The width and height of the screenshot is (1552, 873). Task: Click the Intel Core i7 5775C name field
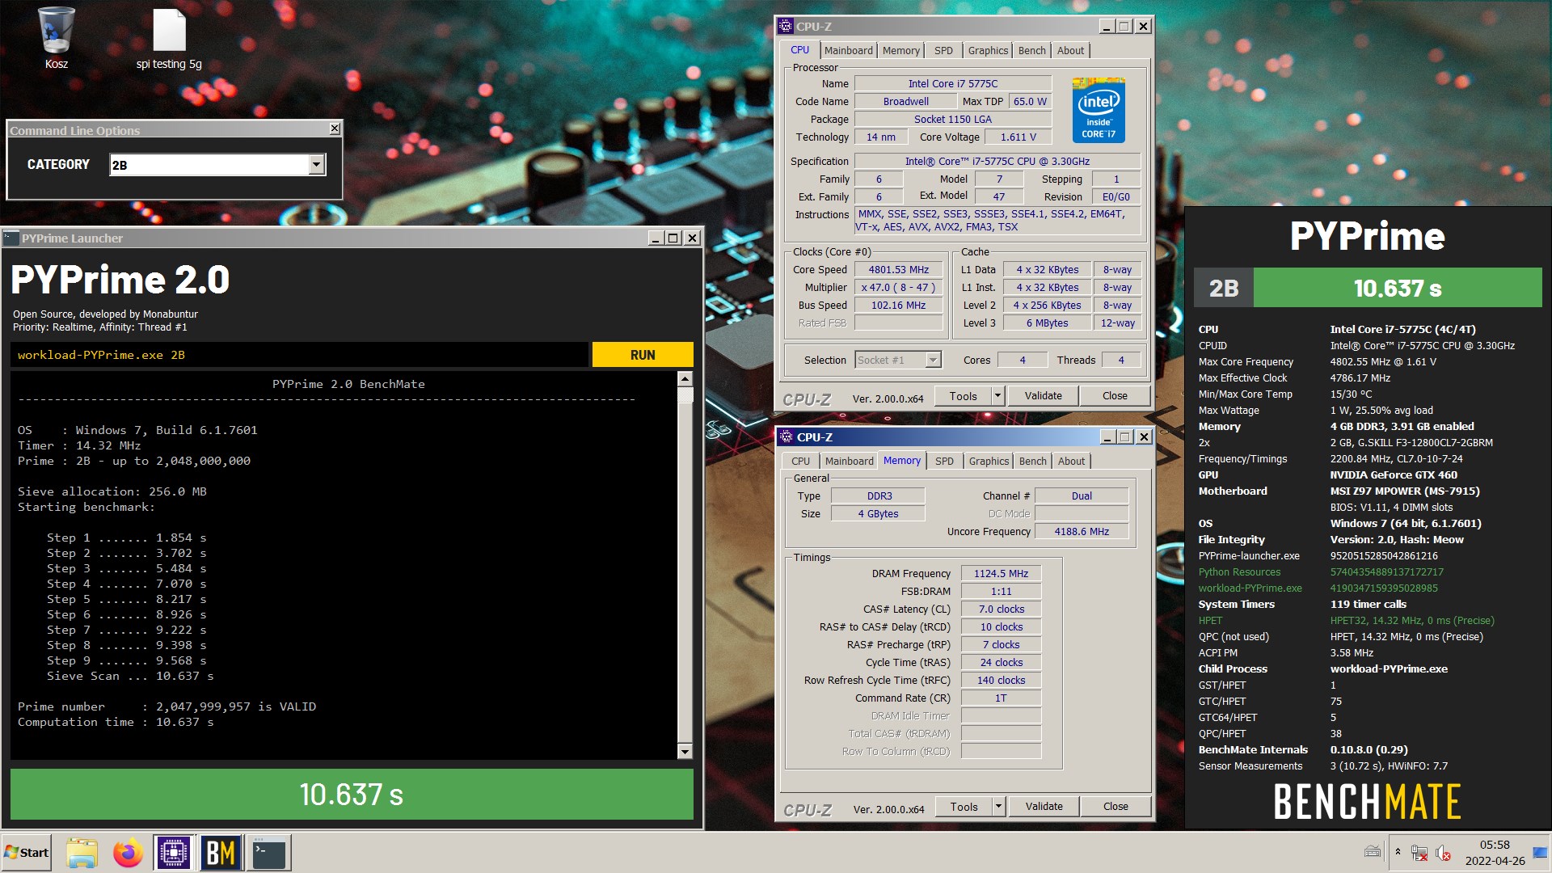953,84
